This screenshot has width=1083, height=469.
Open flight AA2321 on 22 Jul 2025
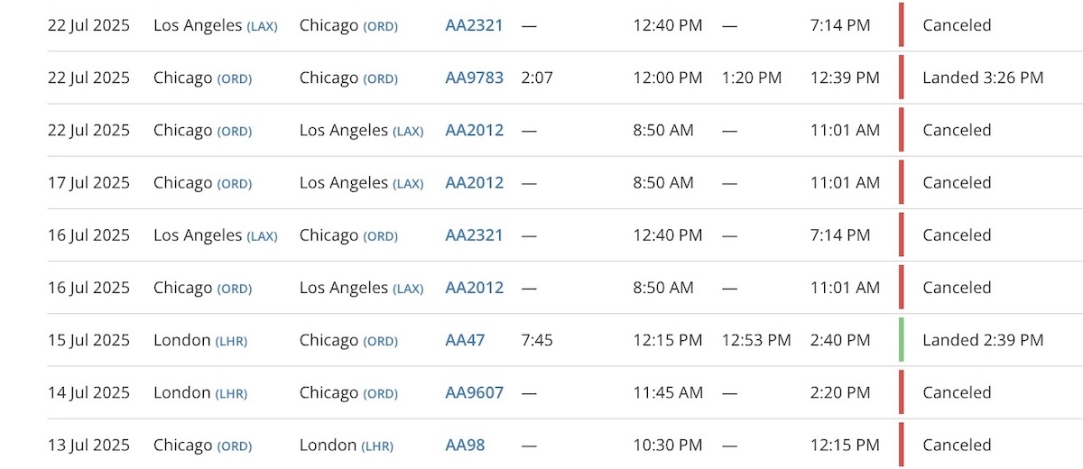(474, 25)
